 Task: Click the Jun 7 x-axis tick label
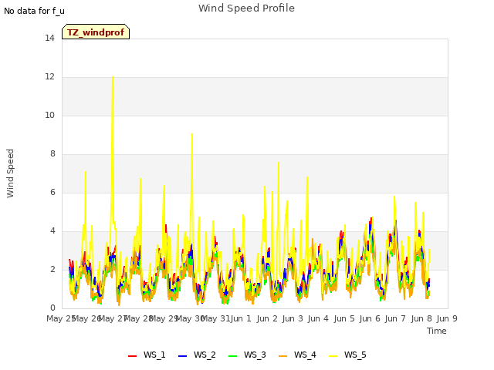click(395, 318)
